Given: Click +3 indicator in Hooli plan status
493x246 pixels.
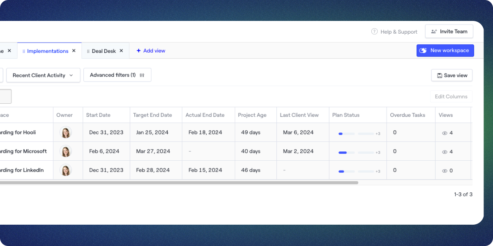Looking at the screenshot, I should (378, 134).
